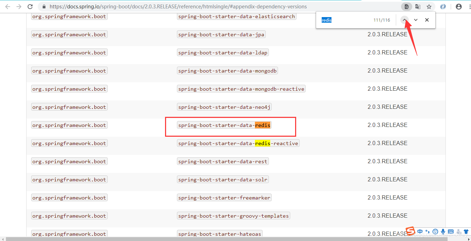Toggle the bookmark star for this page

429,6
